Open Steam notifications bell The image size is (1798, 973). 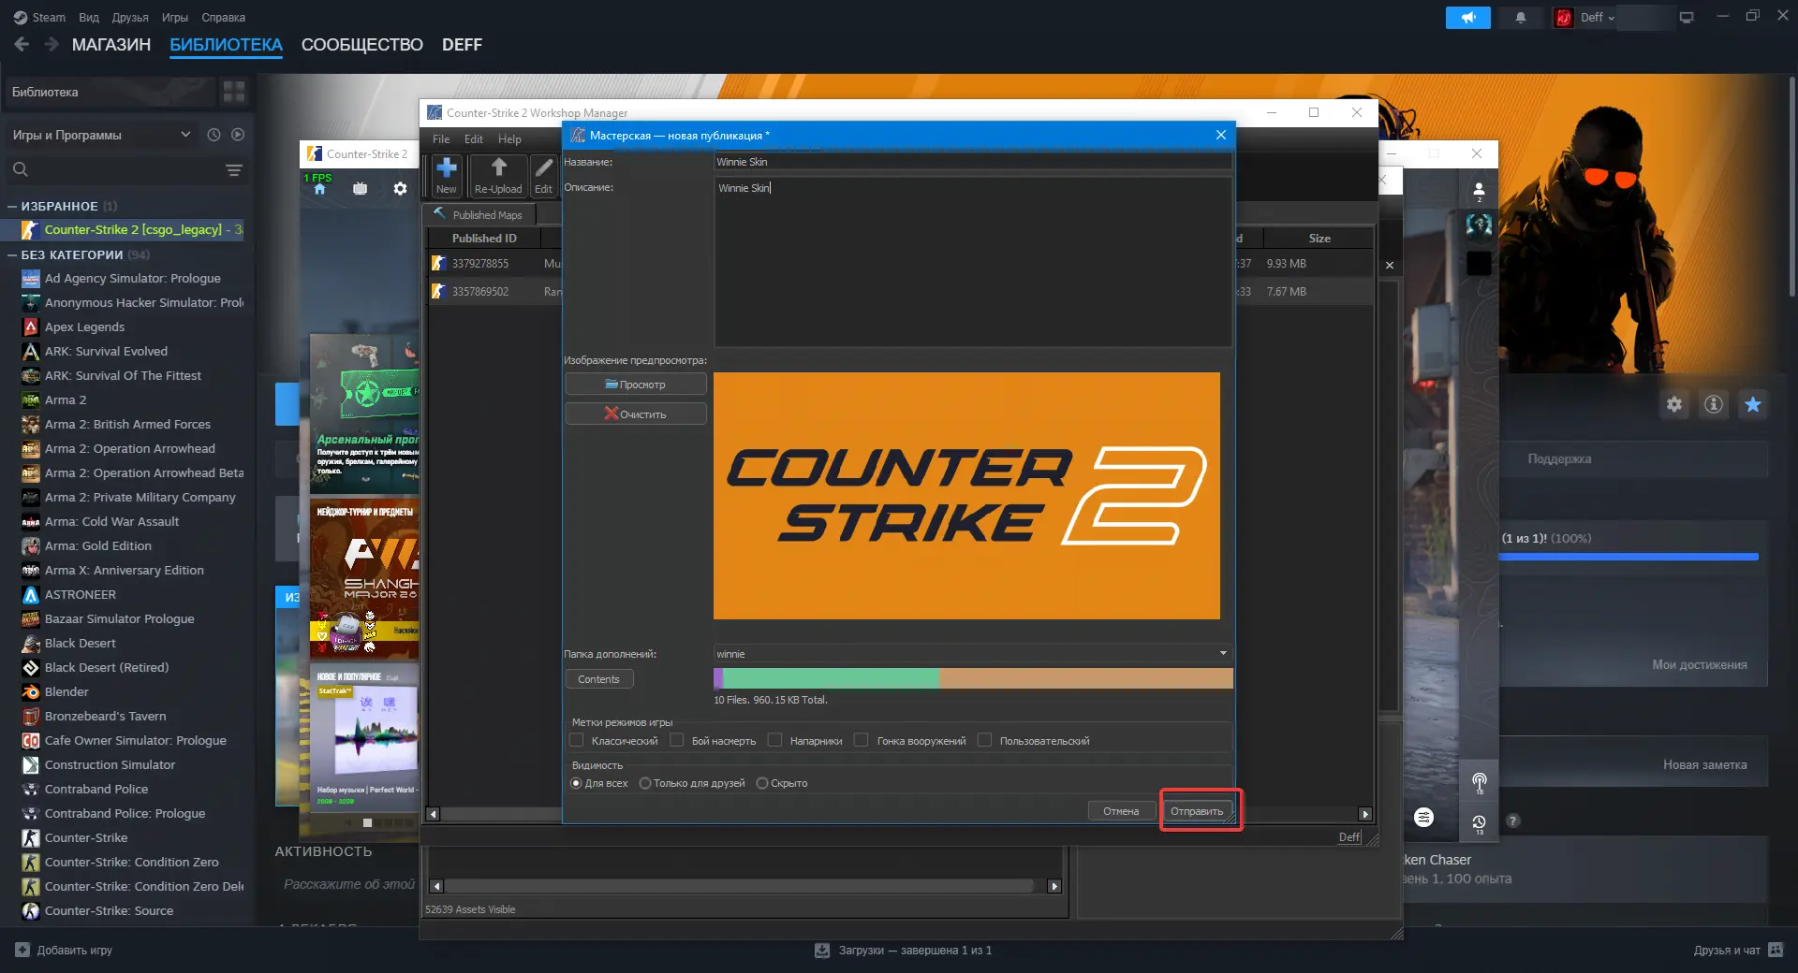(1521, 18)
